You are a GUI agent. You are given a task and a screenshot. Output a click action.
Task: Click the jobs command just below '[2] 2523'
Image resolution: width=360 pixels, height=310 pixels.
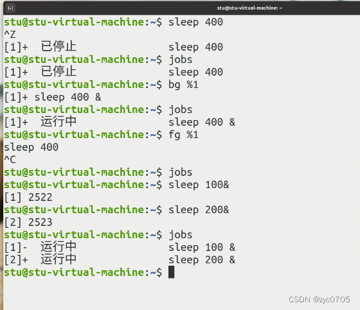pos(181,235)
